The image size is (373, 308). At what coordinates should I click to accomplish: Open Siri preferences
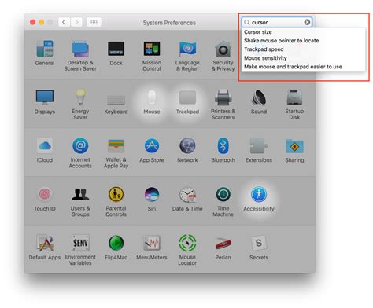point(152,199)
